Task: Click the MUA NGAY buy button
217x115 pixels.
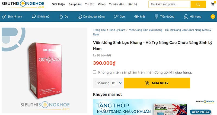Action: coord(157,83)
